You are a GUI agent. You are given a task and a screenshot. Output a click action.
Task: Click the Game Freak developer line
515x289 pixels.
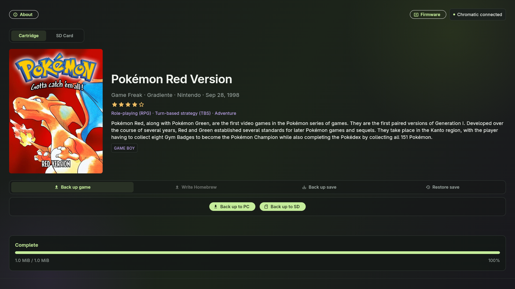(175, 95)
